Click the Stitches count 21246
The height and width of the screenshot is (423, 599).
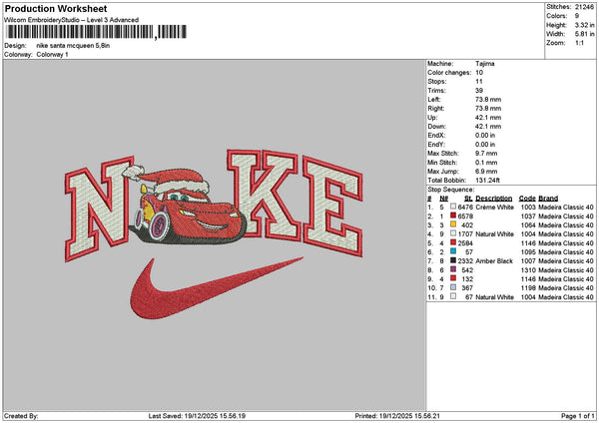584,7
